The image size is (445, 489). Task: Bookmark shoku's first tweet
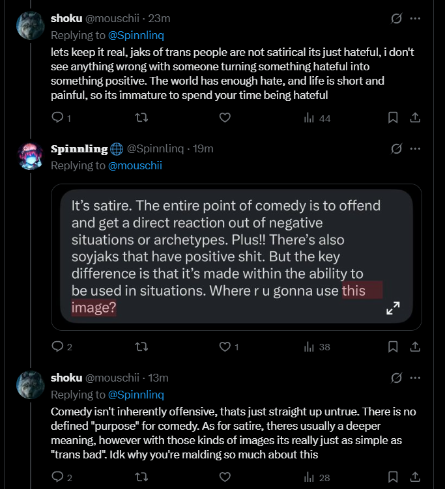pyautogui.click(x=393, y=118)
